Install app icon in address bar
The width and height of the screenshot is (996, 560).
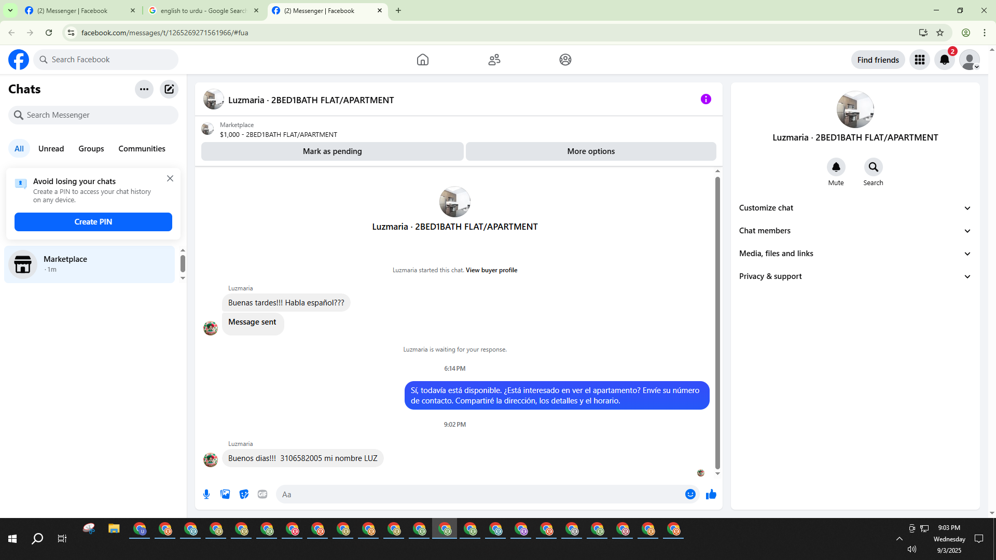click(x=923, y=33)
